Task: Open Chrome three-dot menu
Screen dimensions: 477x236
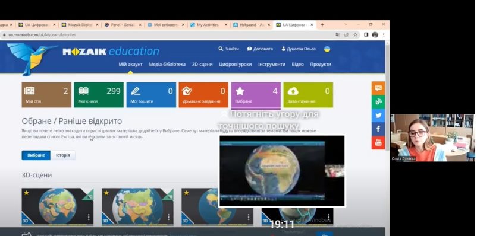Action: pos(384,35)
